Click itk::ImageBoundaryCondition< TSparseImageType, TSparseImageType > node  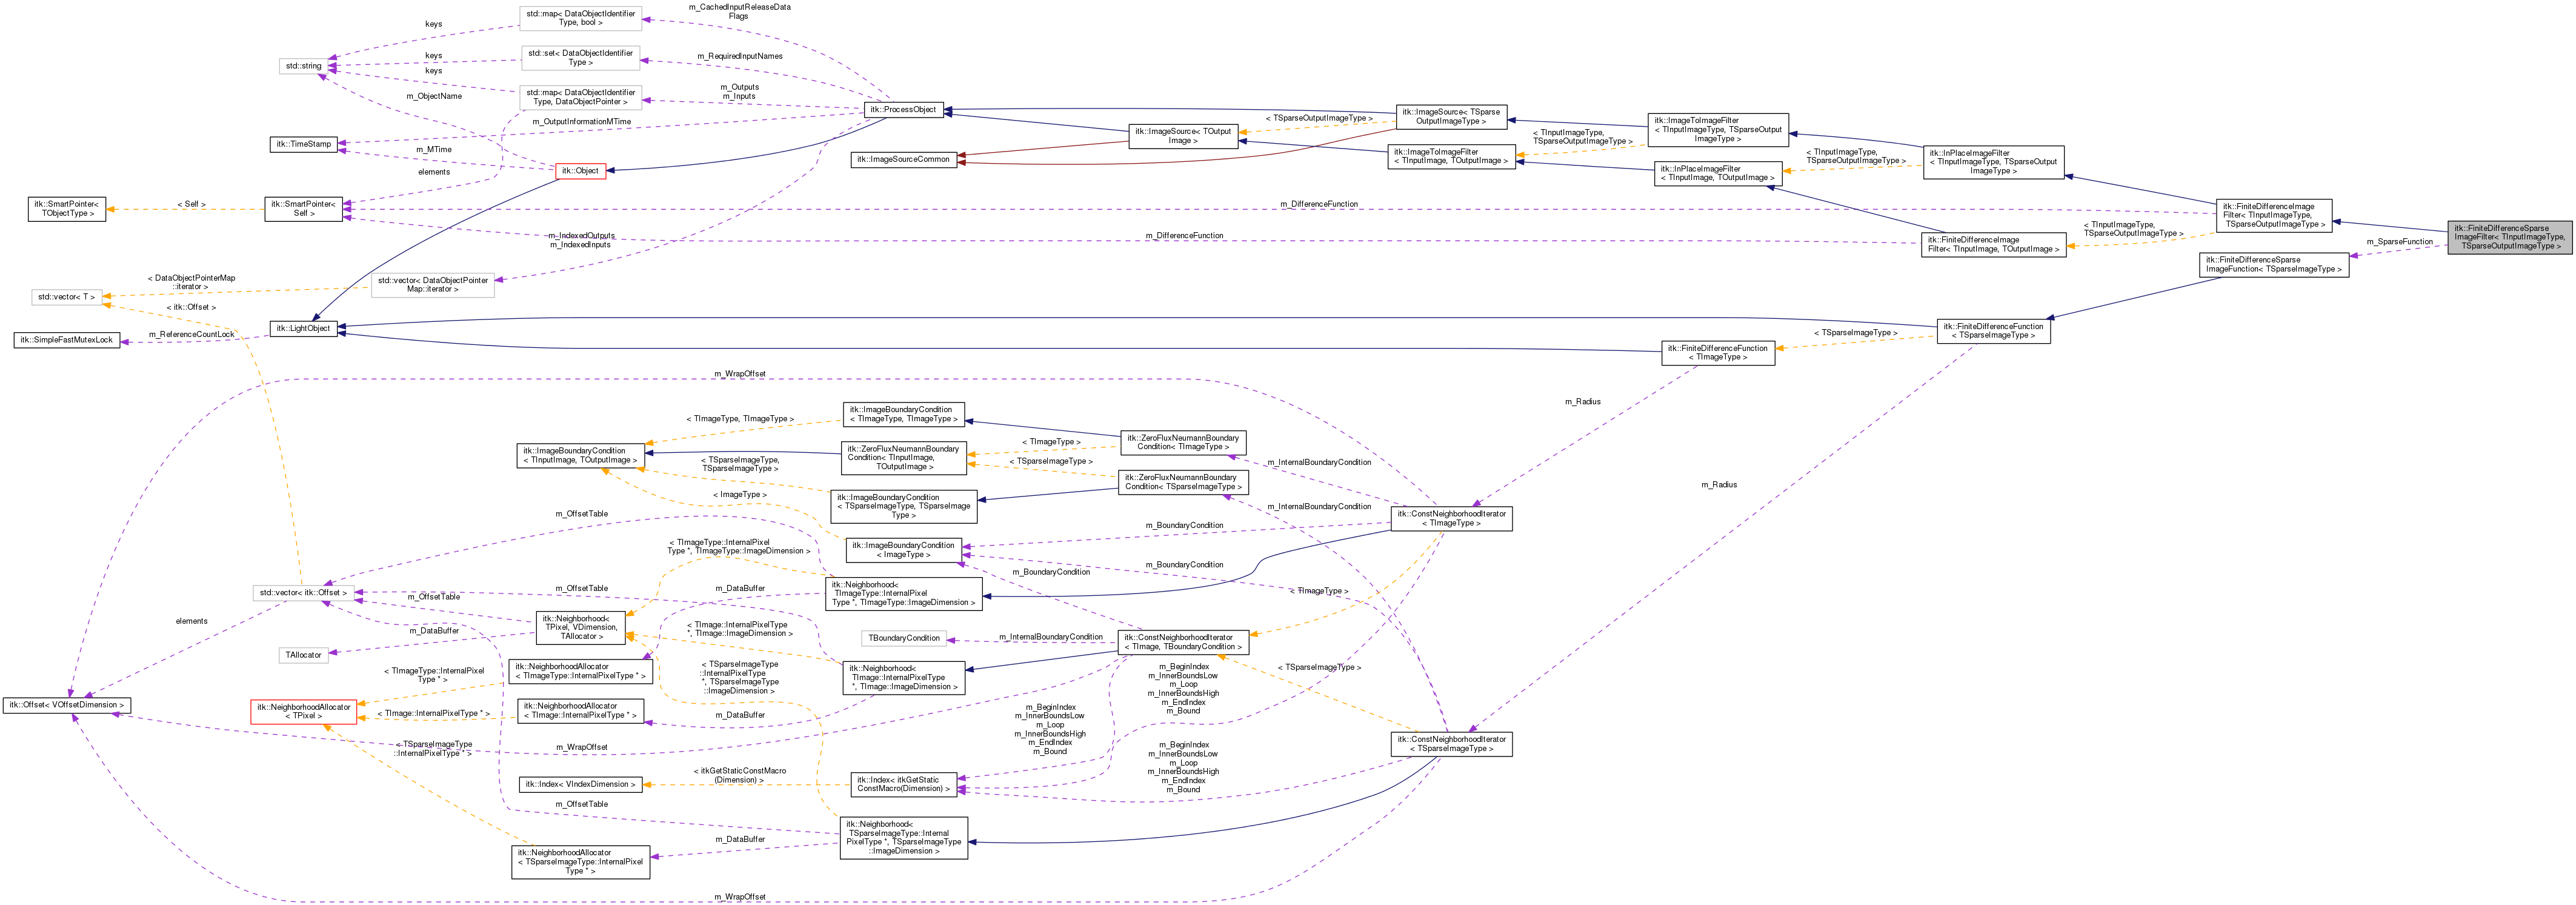903,506
